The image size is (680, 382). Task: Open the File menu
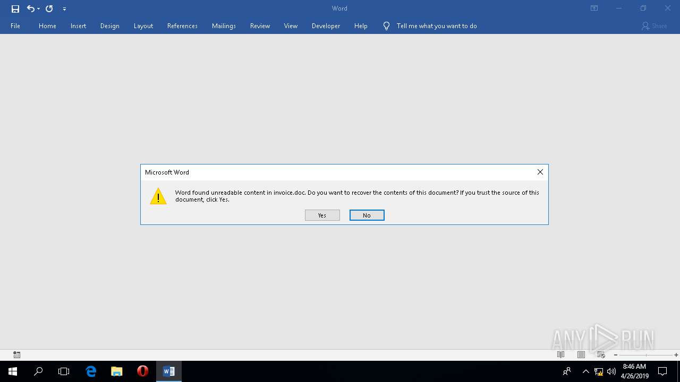(x=15, y=26)
